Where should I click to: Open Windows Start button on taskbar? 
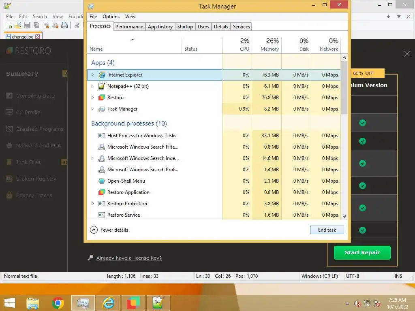point(10,303)
